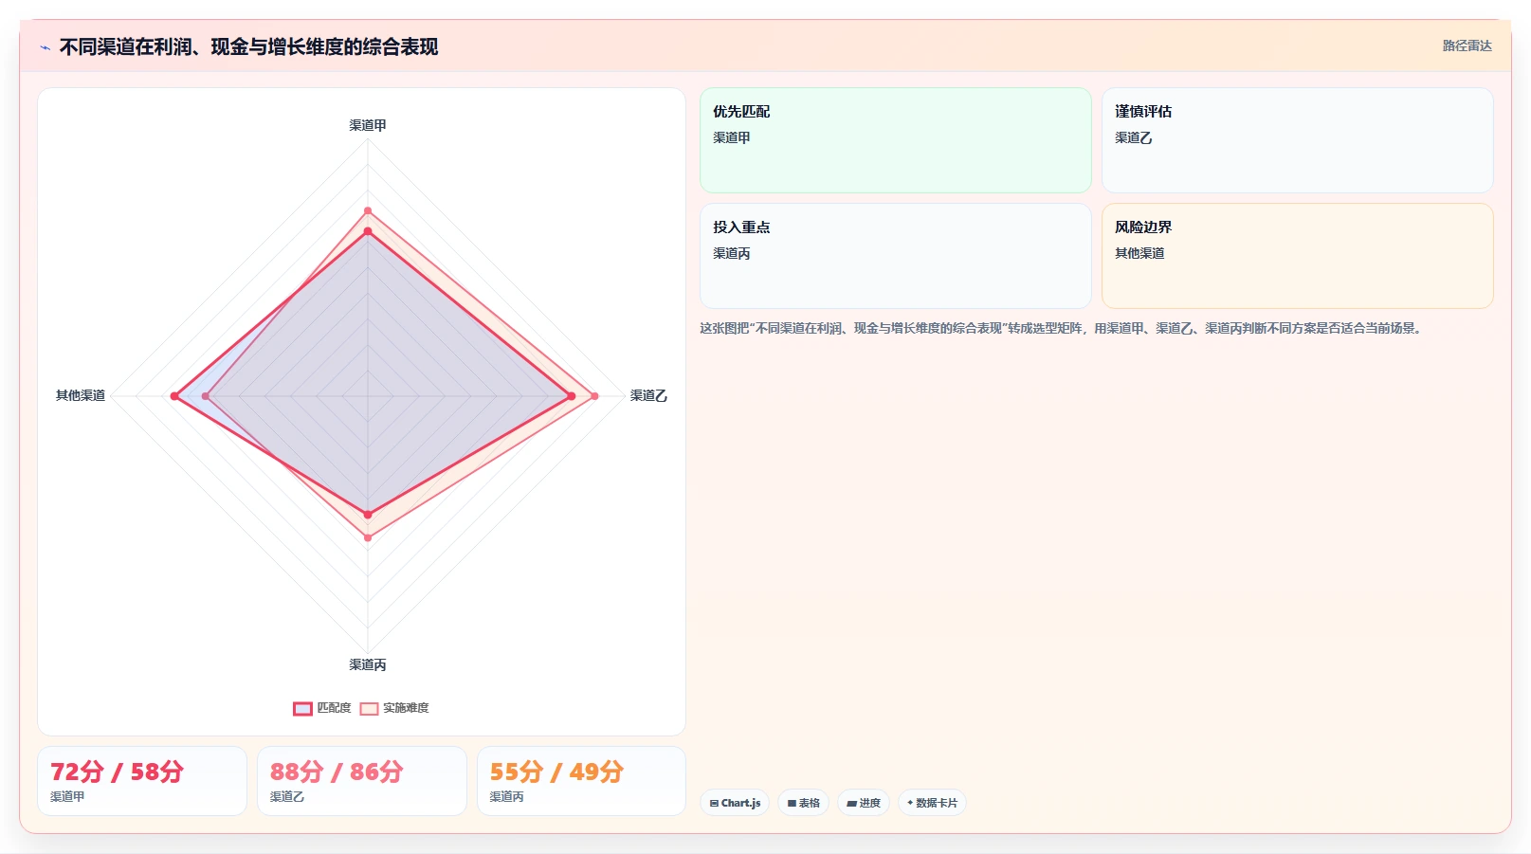Select the 进度 tag

click(x=864, y=803)
